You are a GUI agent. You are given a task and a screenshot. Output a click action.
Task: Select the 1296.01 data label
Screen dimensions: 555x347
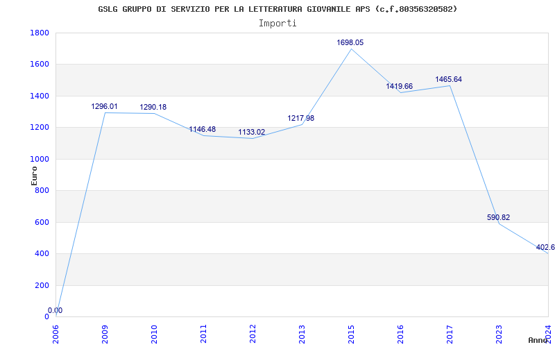pos(104,106)
